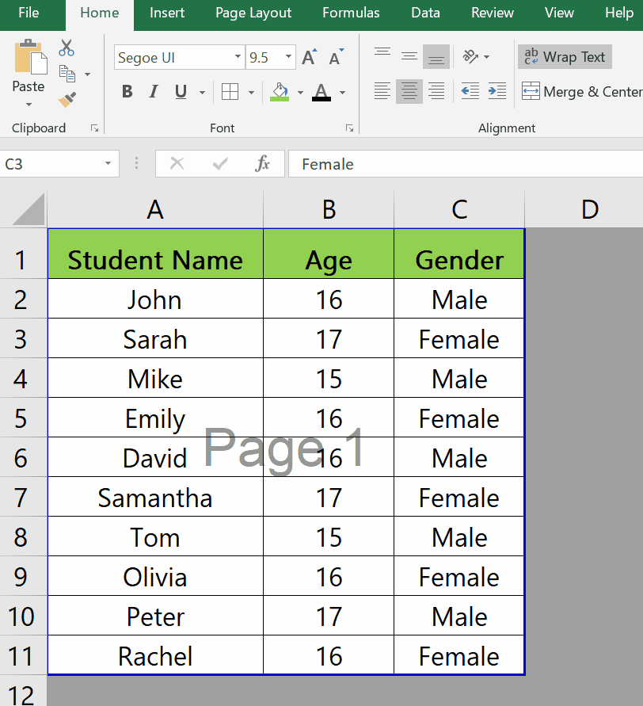Viewport: 643px width, 706px height.
Task: Click the Copy icon below the scissors
Action: click(67, 72)
